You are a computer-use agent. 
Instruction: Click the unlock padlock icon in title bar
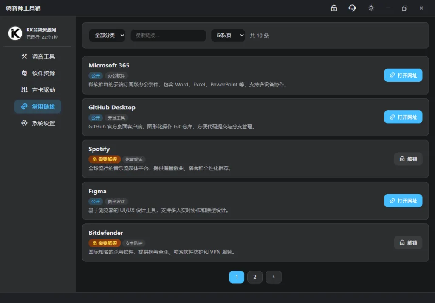point(334,8)
